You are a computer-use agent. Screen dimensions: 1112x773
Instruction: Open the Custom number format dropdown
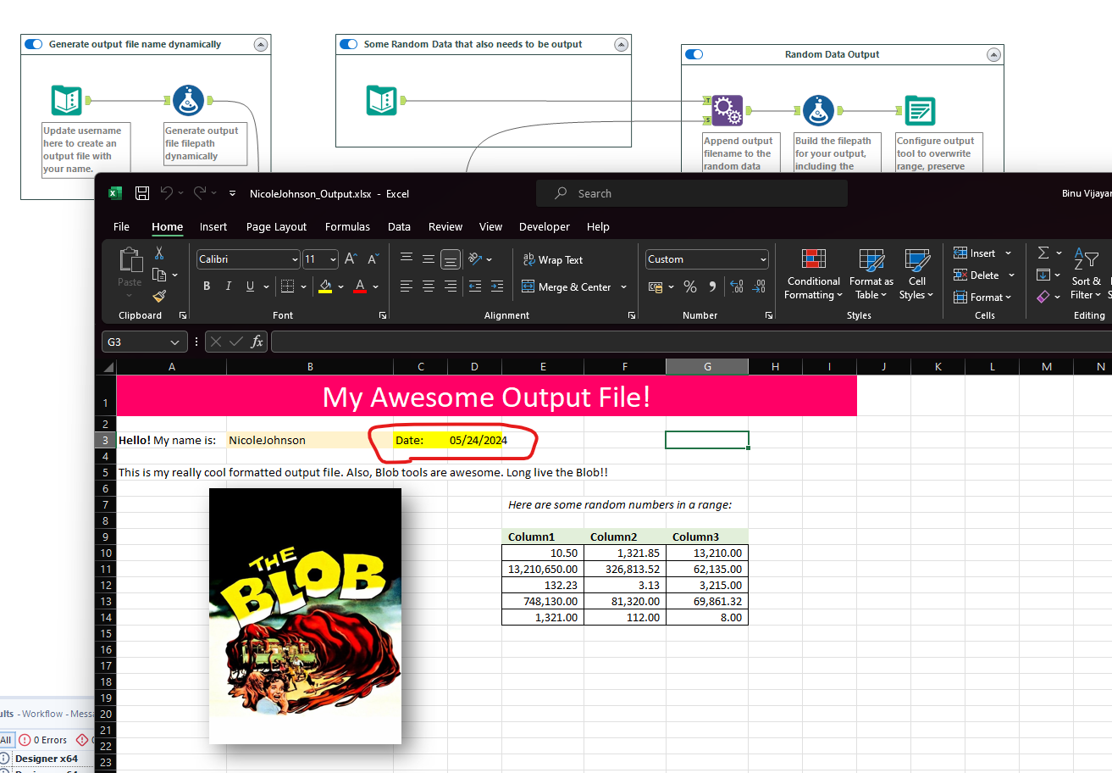[x=707, y=259]
